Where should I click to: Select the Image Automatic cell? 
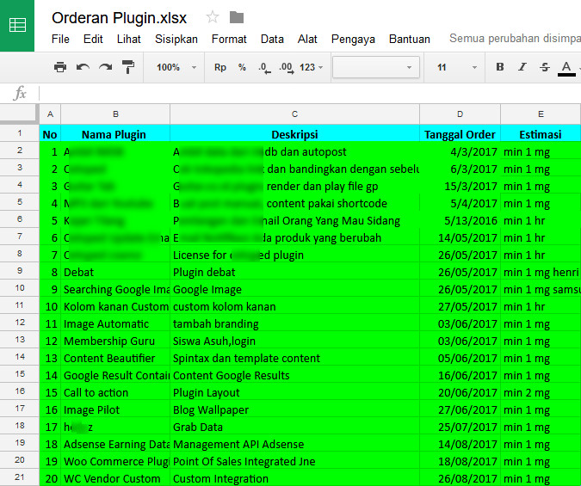(115, 323)
